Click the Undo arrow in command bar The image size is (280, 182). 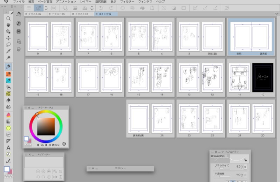101,8
